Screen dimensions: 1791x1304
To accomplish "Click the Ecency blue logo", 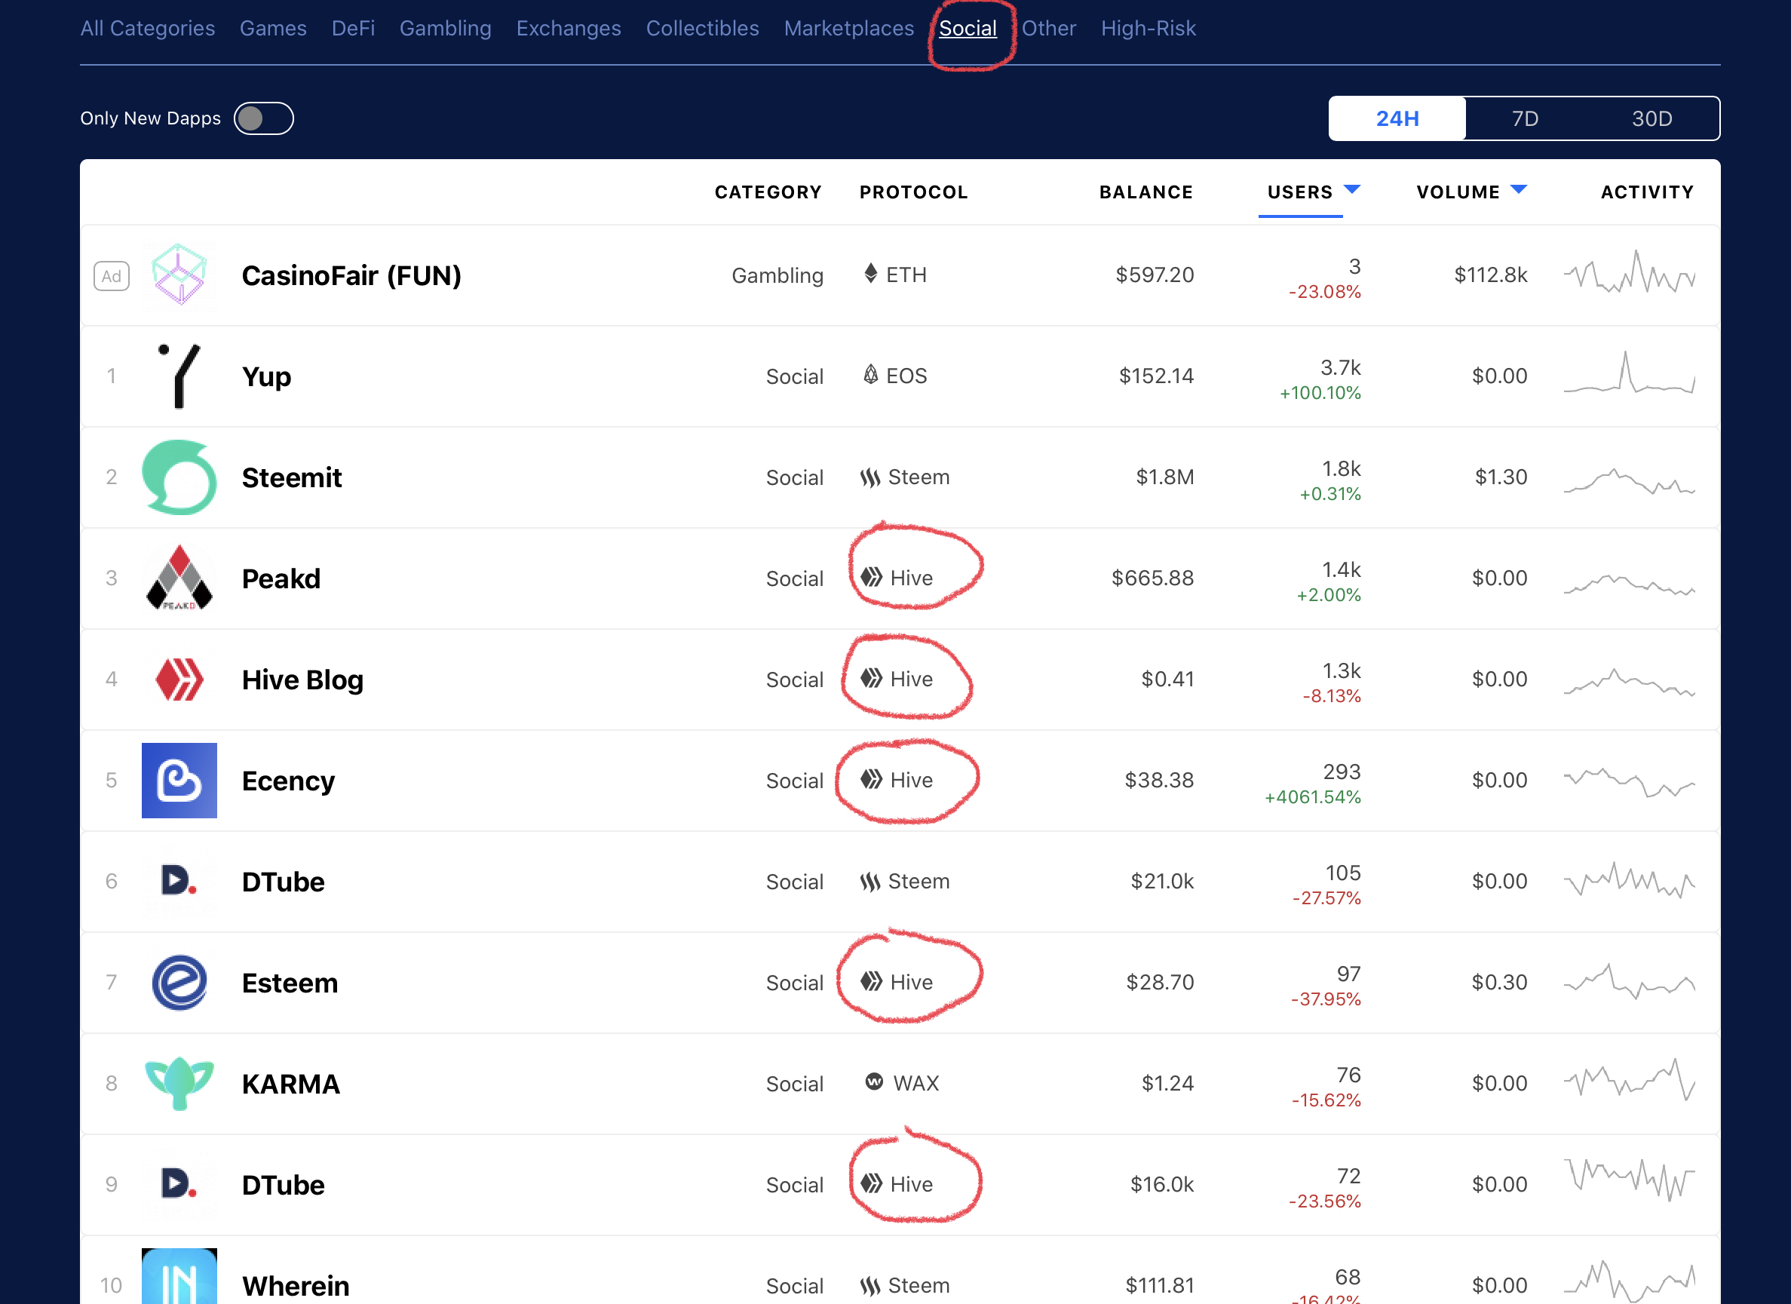I will tap(179, 781).
